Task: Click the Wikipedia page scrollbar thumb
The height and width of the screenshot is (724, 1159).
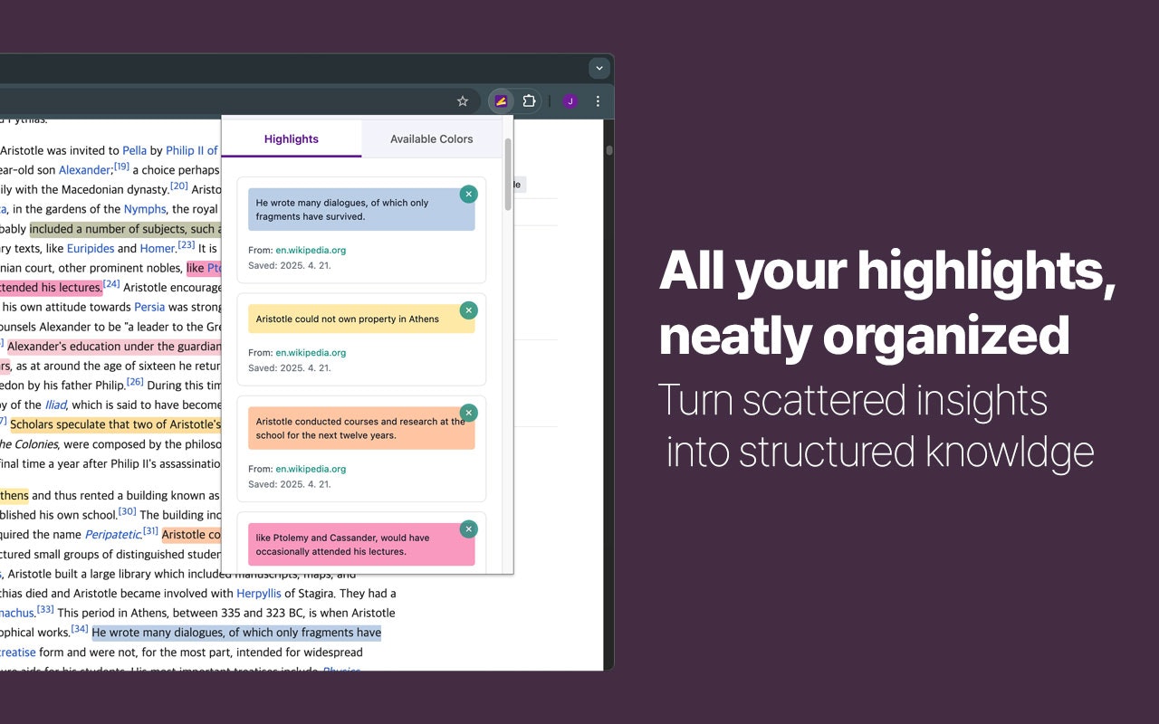Action: pyautogui.click(x=609, y=150)
